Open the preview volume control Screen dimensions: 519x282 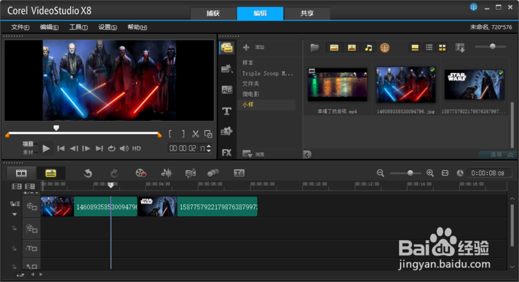pyautogui.click(x=124, y=149)
